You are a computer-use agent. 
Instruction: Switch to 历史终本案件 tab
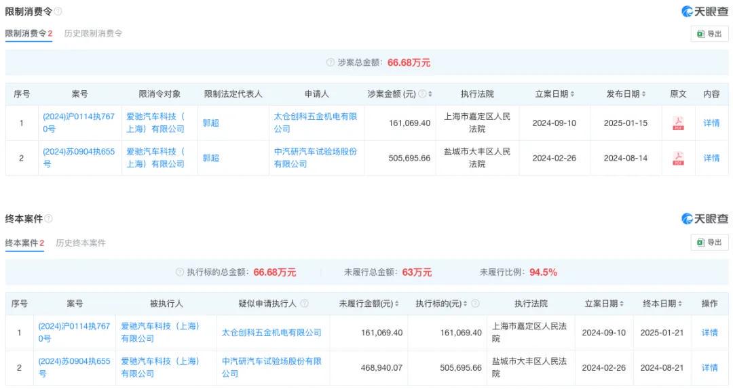tap(80, 243)
